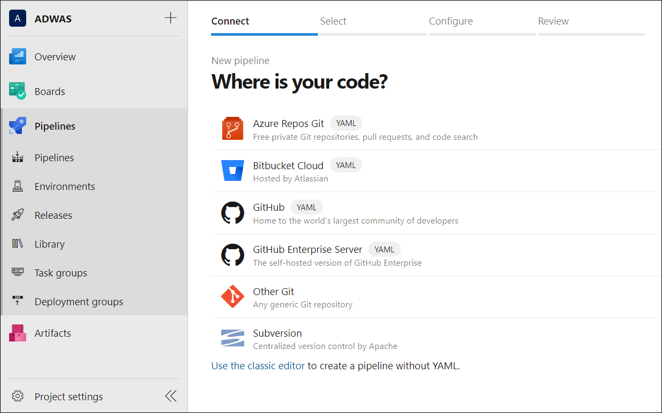The image size is (662, 413).
Task: Open the Configure tab
Action: coord(451,21)
